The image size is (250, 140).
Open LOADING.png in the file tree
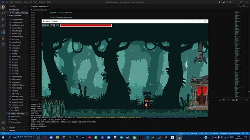pos(17,31)
